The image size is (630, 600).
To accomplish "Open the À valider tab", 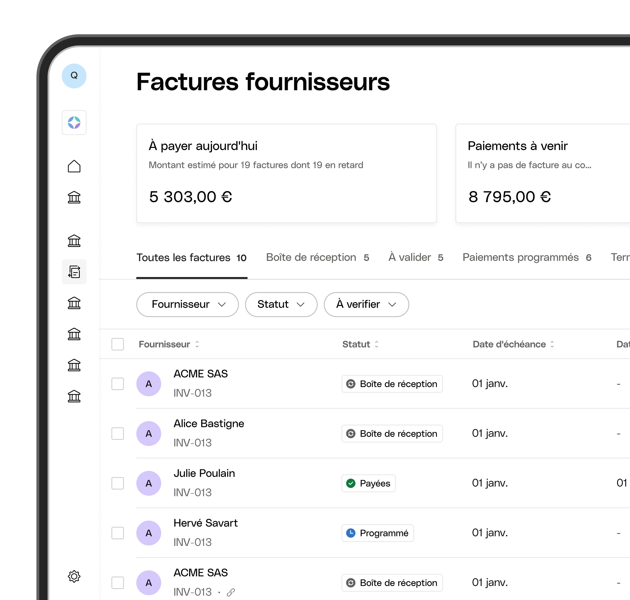I will 415,257.
